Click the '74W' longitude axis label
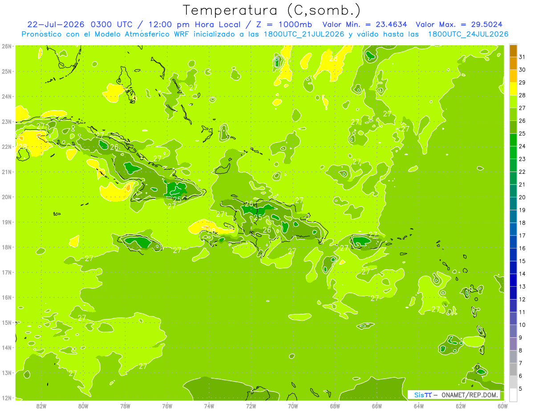Image resolution: width=534 pixels, height=412 pixels. pyautogui.click(x=209, y=406)
